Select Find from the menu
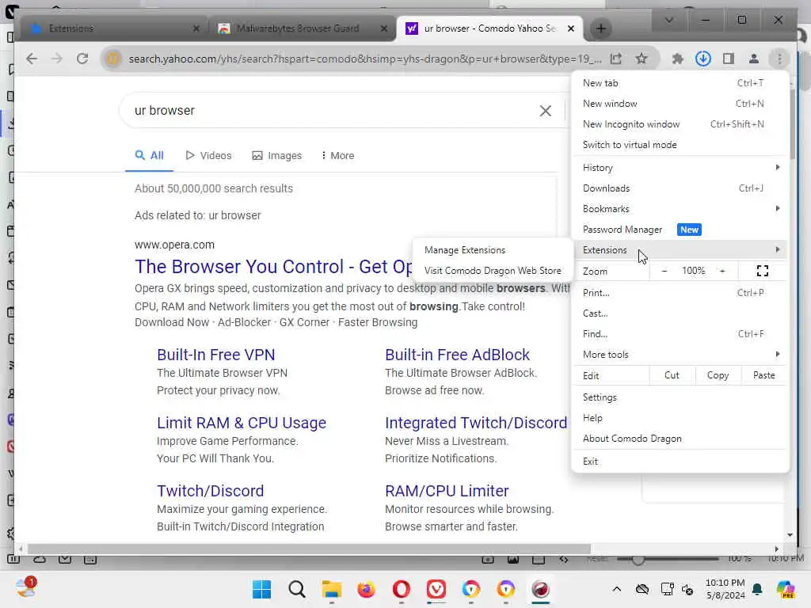 tap(680, 334)
